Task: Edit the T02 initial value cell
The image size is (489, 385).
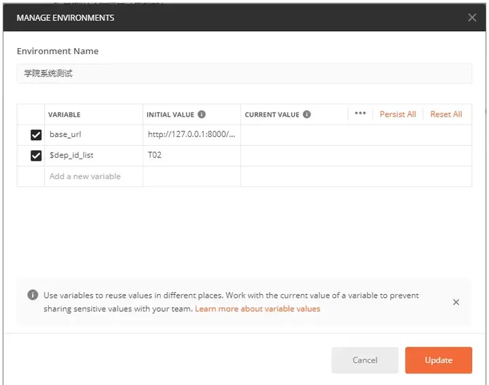Action: click(x=192, y=155)
